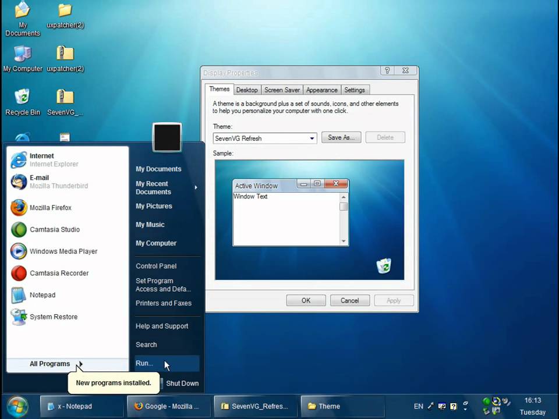Click the help question mark tray icon
The width and height of the screenshot is (559, 419).
453,406
